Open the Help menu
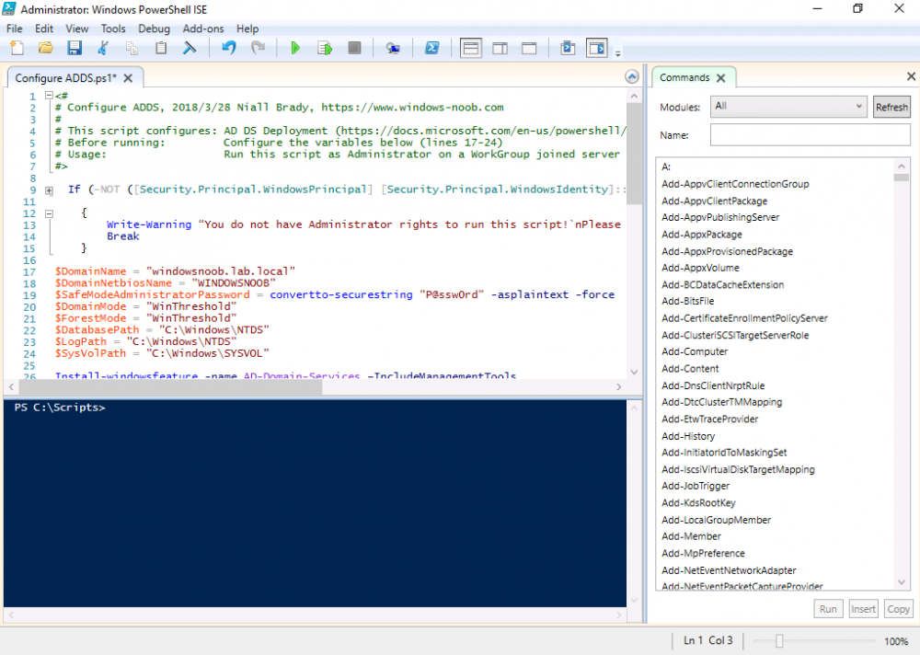This screenshot has width=920, height=655. point(247,29)
